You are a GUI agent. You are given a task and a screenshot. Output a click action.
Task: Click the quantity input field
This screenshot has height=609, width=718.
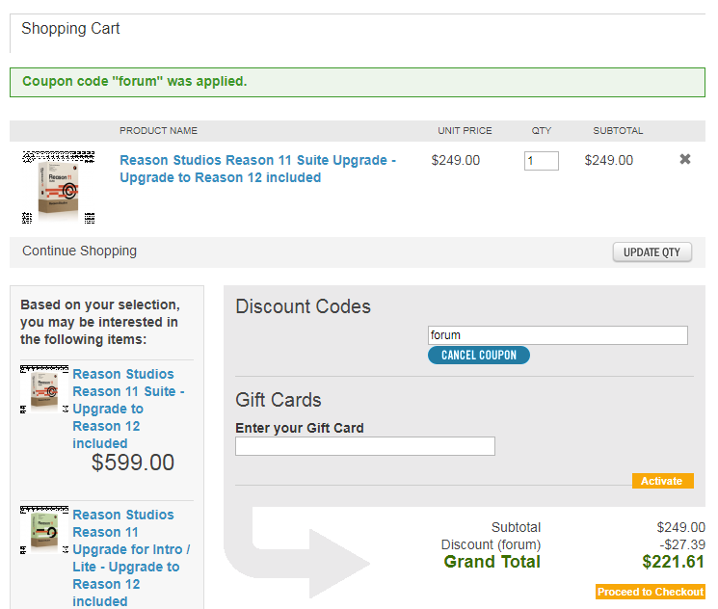[542, 161]
